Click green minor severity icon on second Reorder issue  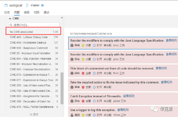[83, 59]
